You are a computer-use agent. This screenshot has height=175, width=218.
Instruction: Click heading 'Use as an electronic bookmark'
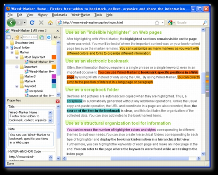(97, 61)
